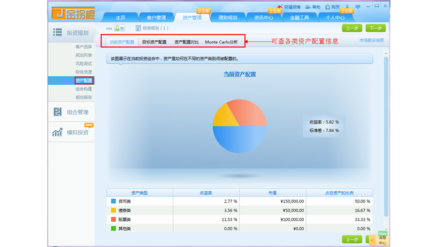
Task: Select 规划报告 in the sidebar
Action: coord(83,97)
